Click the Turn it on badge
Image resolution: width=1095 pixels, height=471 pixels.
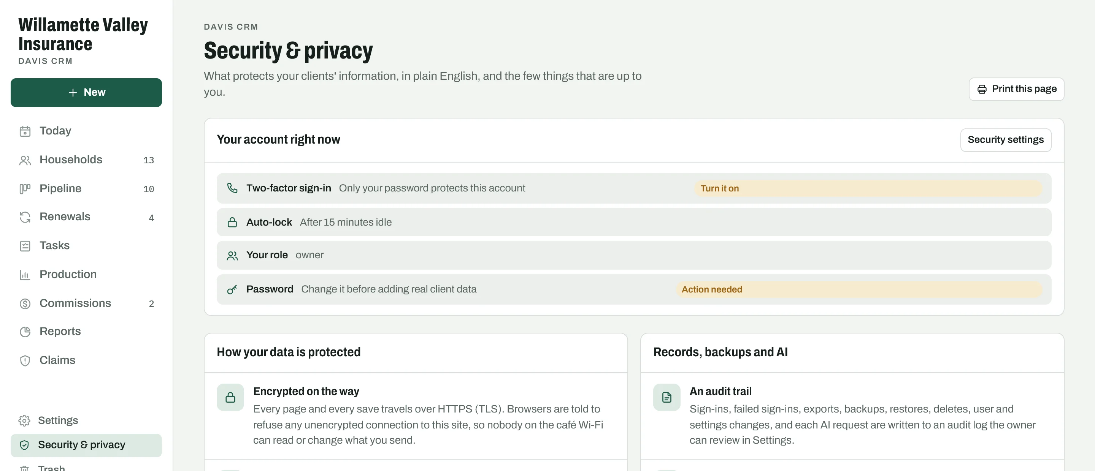tap(868, 188)
